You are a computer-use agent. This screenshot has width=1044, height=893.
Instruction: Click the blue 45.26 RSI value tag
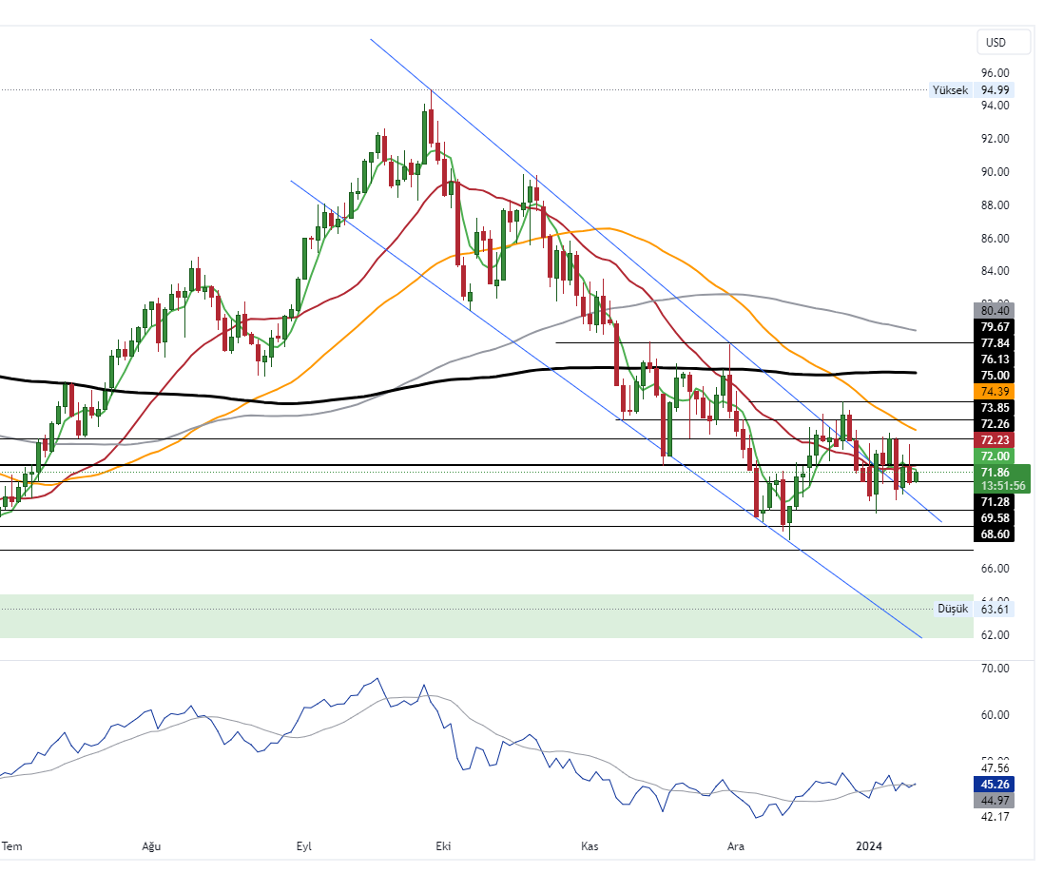(995, 785)
